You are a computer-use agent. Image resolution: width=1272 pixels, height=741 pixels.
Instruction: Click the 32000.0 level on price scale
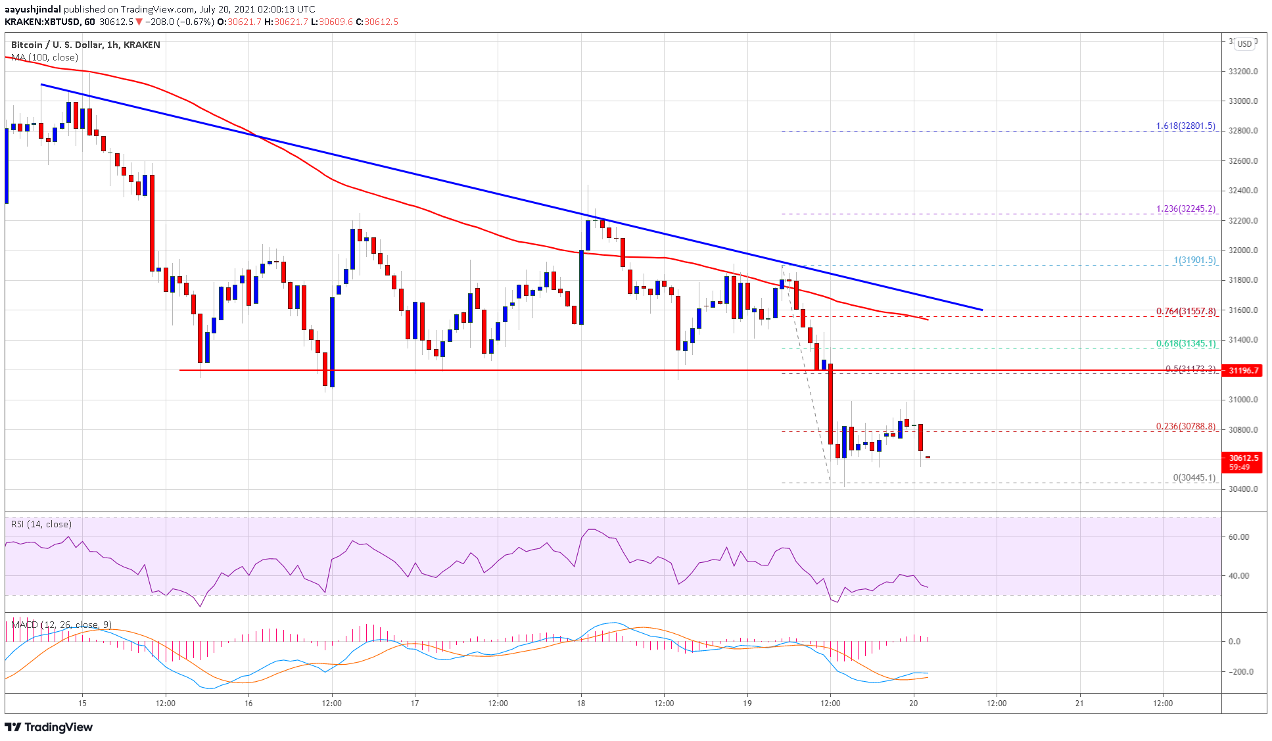[x=1243, y=251]
